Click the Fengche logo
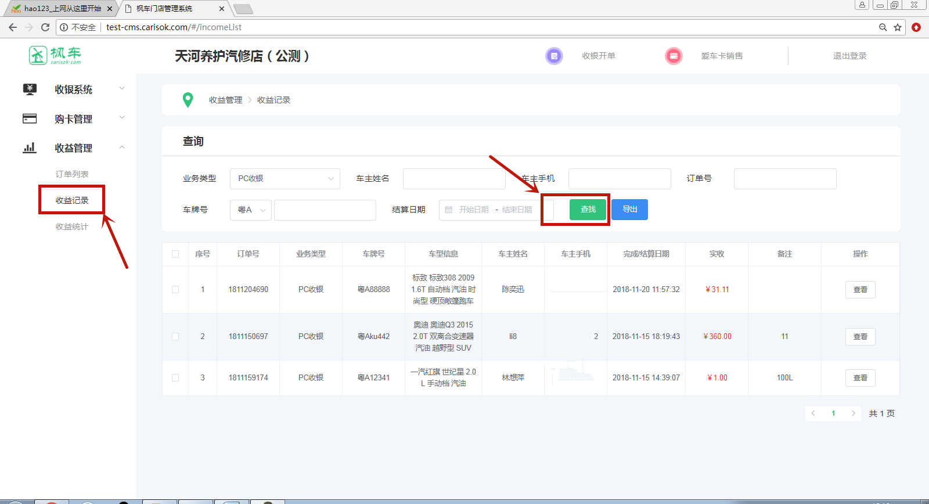This screenshot has height=504, width=929. (55, 56)
